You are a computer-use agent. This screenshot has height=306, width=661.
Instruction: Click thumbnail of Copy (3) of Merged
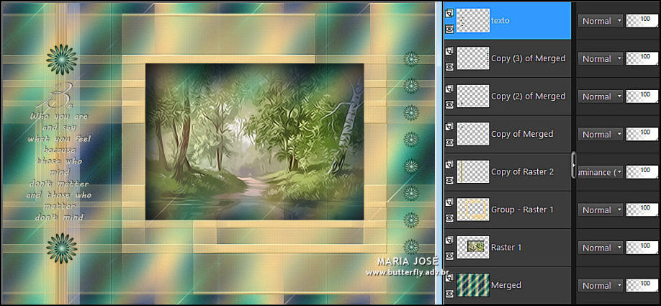pos(473,58)
